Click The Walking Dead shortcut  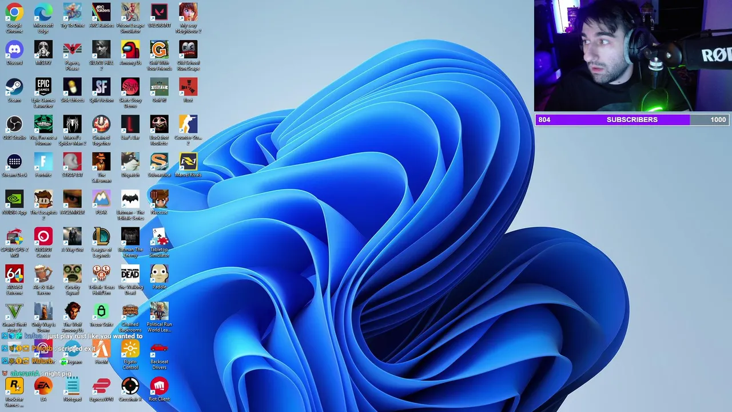[x=130, y=274]
